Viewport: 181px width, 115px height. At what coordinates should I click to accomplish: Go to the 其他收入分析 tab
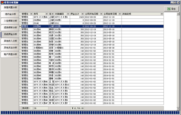point(10,41)
